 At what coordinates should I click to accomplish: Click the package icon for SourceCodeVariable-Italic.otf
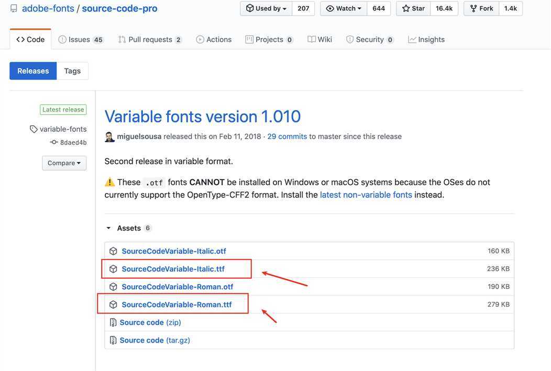113,251
